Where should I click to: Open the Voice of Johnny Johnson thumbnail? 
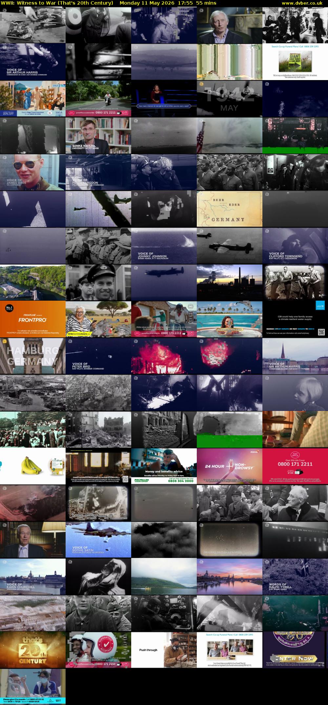164,246
